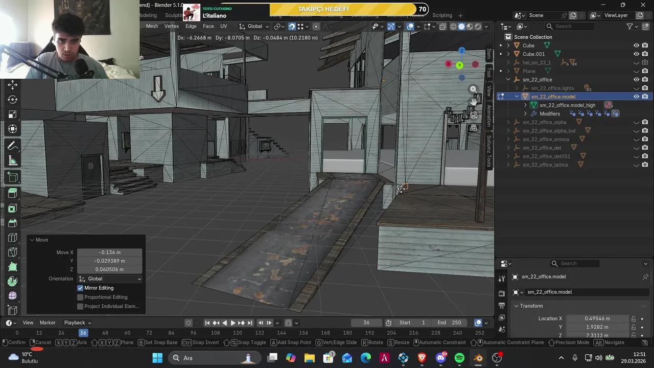Toggle X-ray mode in viewport header

click(x=442, y=27)
